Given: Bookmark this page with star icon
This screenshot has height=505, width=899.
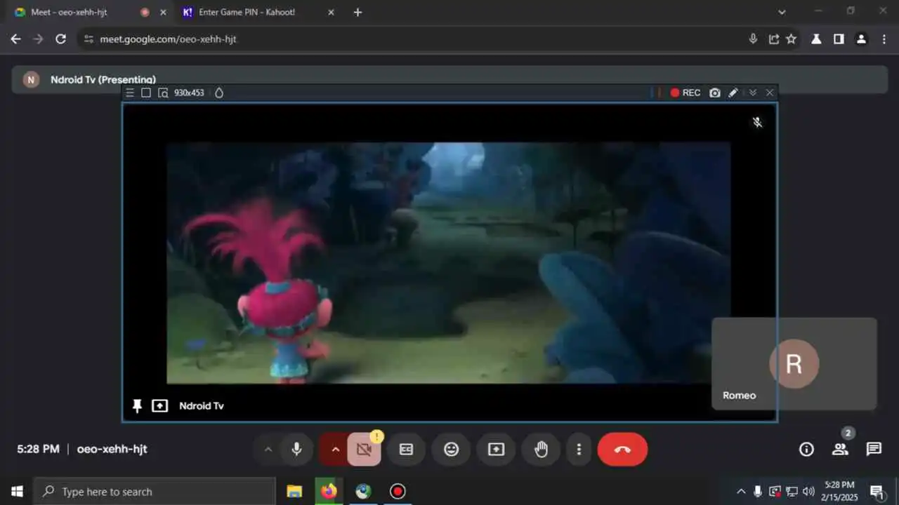Looking at the screenshot, I should (792, 39).
